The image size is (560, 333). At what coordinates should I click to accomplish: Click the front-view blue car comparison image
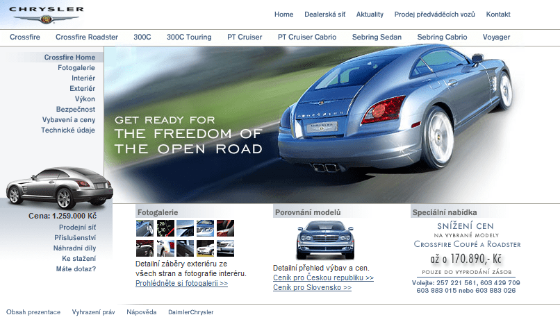click(324, 239)
